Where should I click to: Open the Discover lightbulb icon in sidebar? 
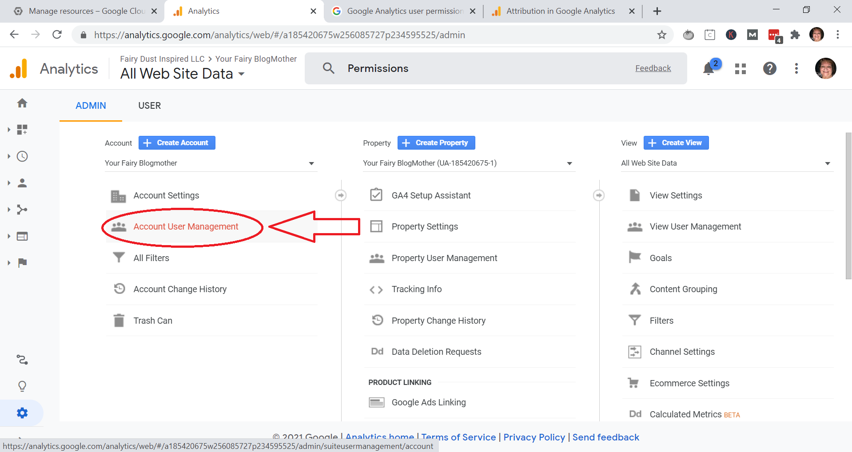point(22,386)
